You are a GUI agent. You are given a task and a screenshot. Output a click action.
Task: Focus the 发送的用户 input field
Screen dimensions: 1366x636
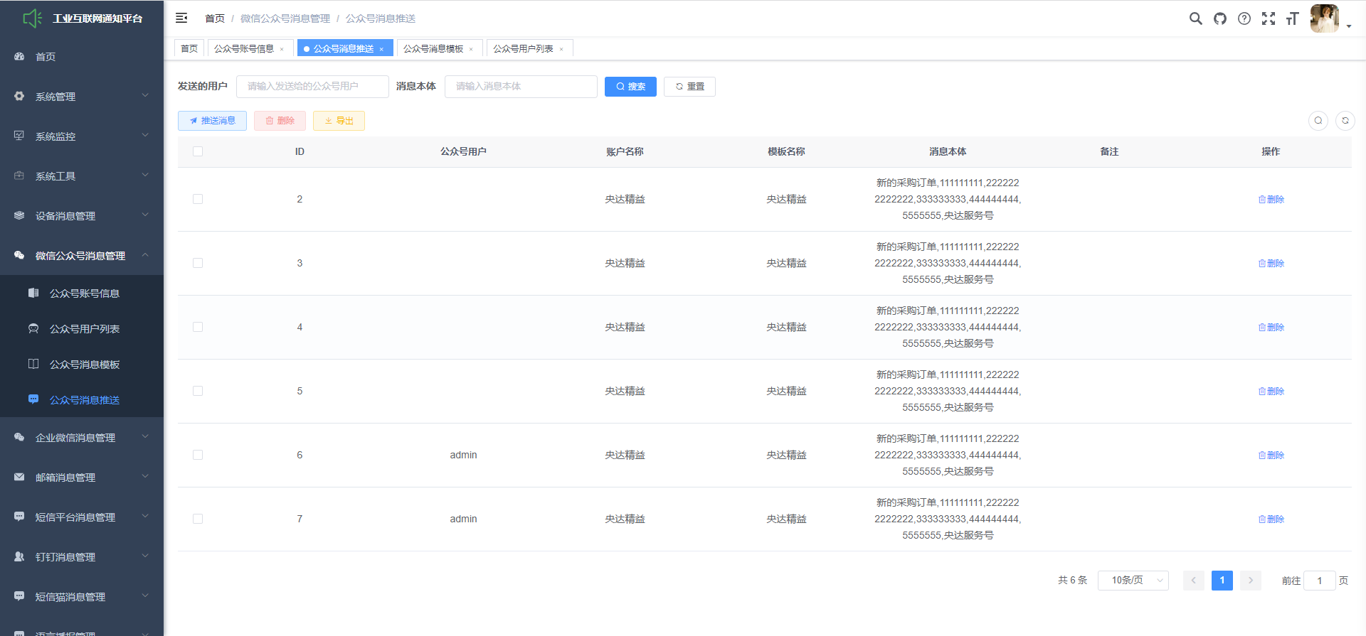pos(312,87)
